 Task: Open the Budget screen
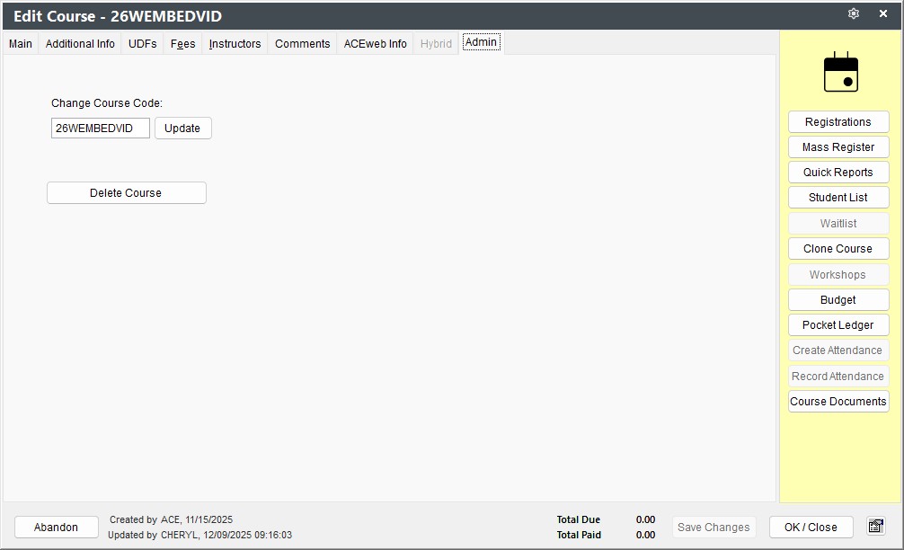click(838, 300)
